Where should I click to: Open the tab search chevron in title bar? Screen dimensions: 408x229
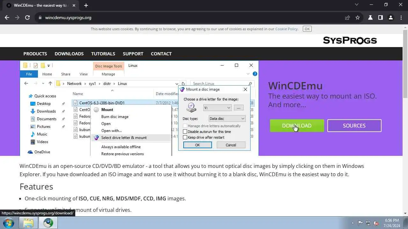(357, 5)
